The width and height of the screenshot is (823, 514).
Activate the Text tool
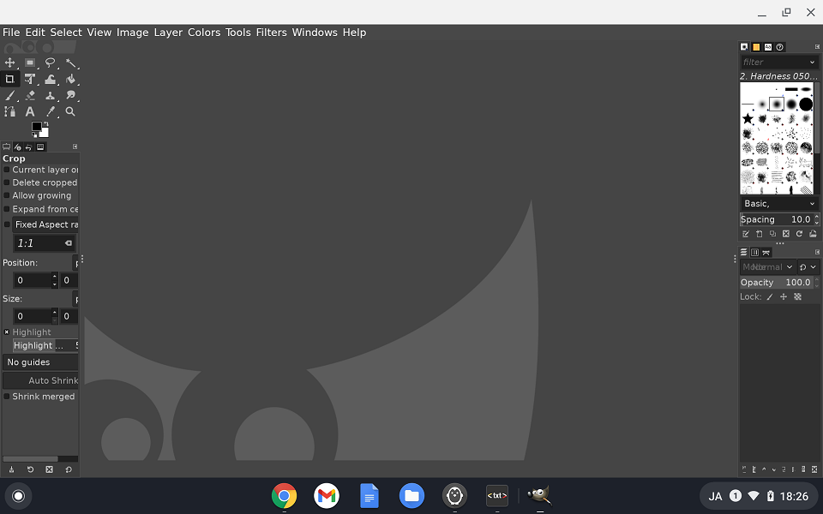30,111
